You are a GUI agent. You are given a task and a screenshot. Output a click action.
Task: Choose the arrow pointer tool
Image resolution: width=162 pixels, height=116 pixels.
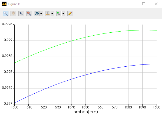pyautogui.click(x=21, y=13)
